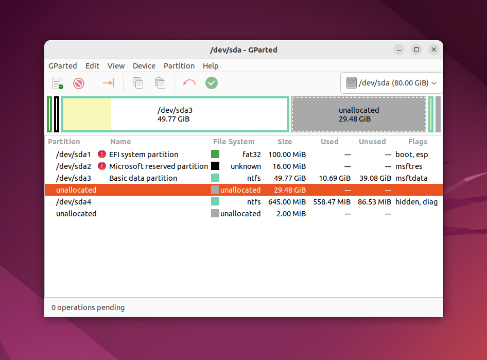
Task: Click the '39.08 GiB' unused cell
Action: pyautogui.click(x=375, y=178)
